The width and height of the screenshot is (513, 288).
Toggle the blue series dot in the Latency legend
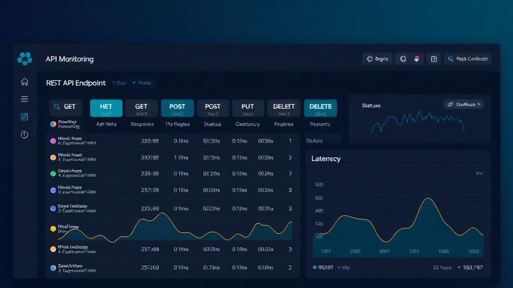316,267
